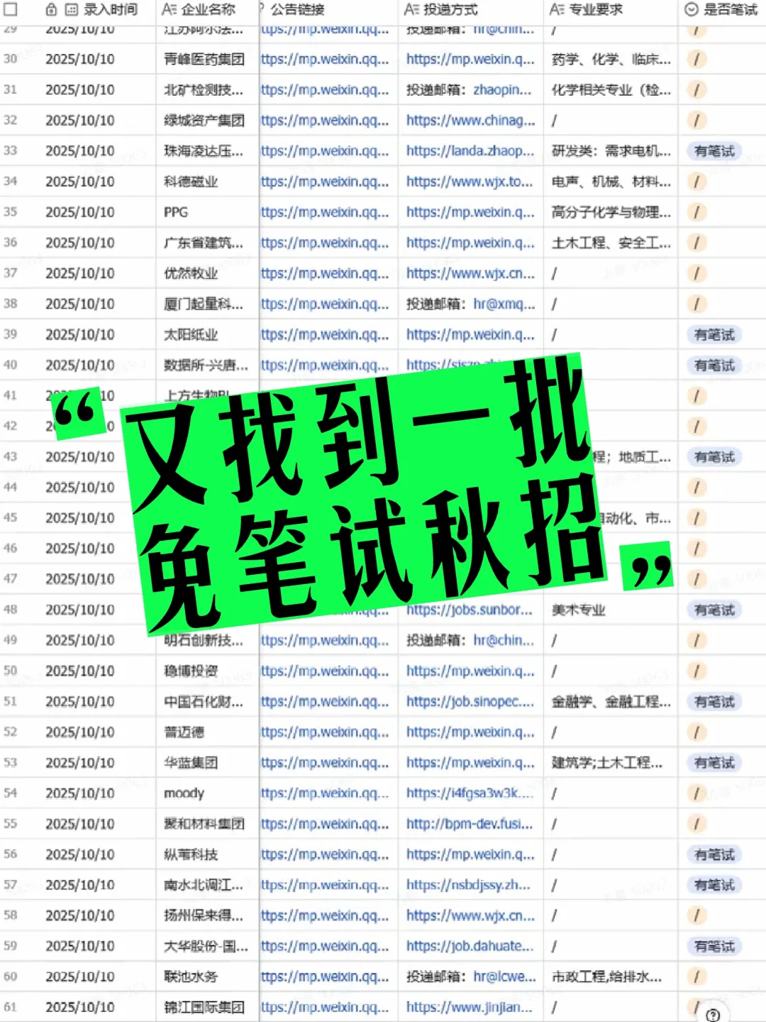The image size is (766, 1022).
Task: Select the 高分子化学与物理... requirement cell
Action: pos(611,212)
